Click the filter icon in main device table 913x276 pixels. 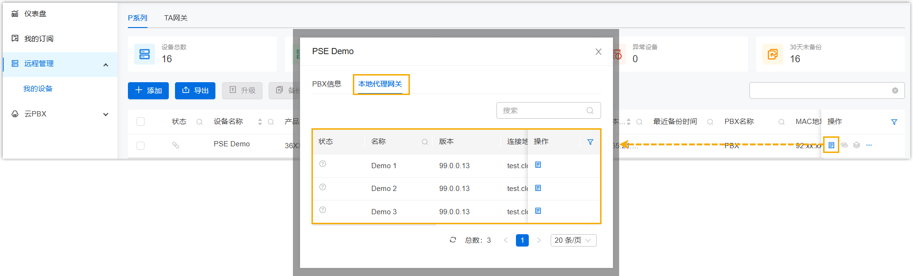[894, 122]
